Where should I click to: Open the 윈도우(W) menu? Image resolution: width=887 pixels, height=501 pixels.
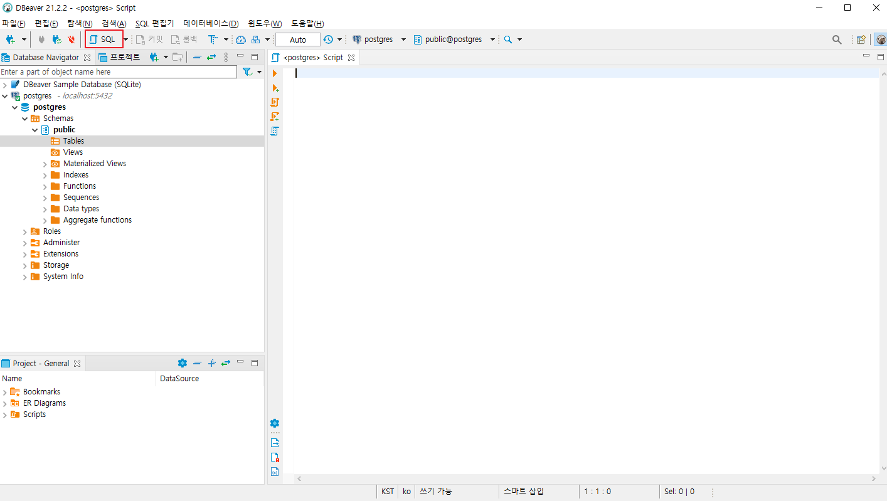265,23
